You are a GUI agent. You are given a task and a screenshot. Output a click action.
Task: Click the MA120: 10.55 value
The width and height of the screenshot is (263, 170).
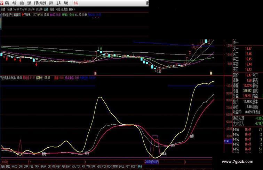81,15
